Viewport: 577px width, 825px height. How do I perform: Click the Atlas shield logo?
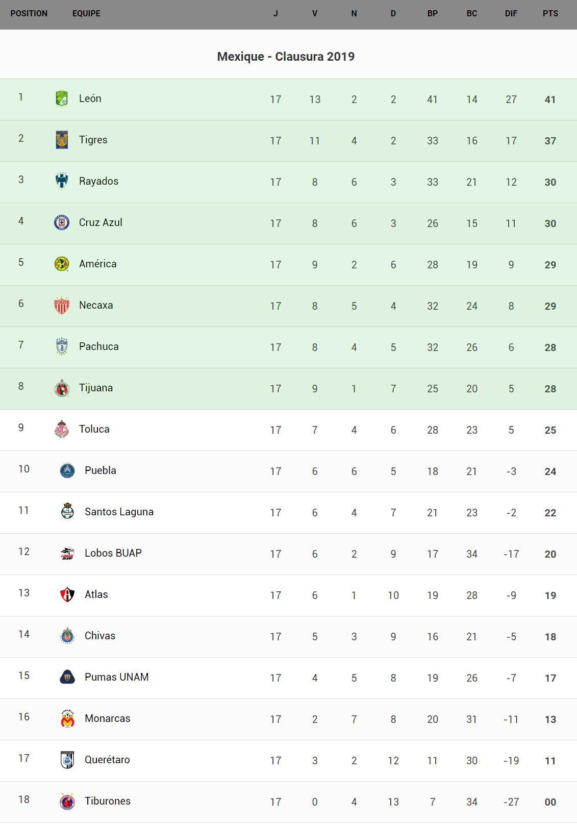67,594
